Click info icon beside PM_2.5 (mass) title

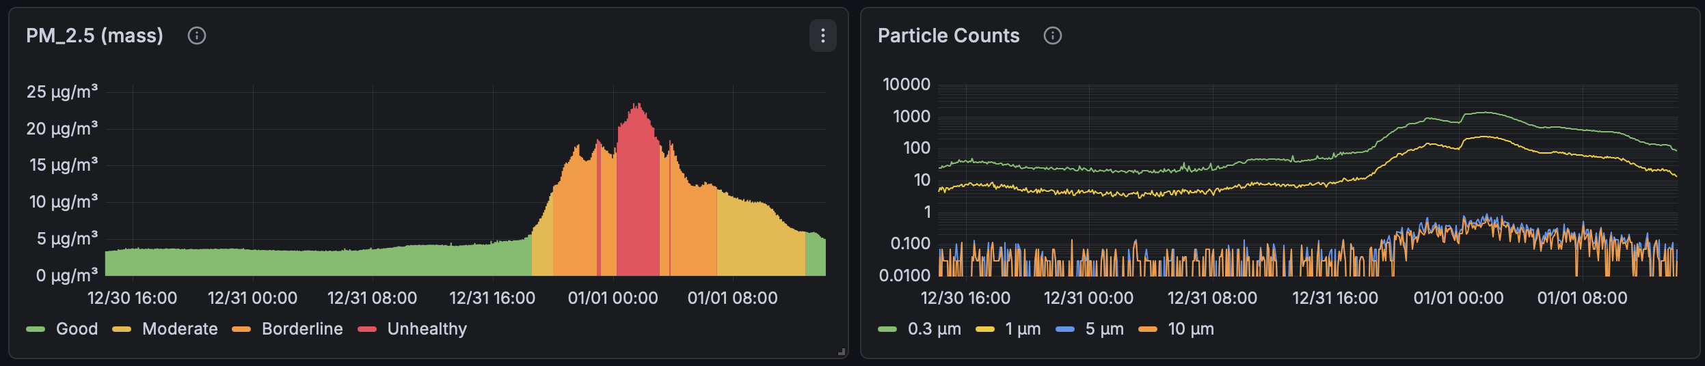point(197,36)
